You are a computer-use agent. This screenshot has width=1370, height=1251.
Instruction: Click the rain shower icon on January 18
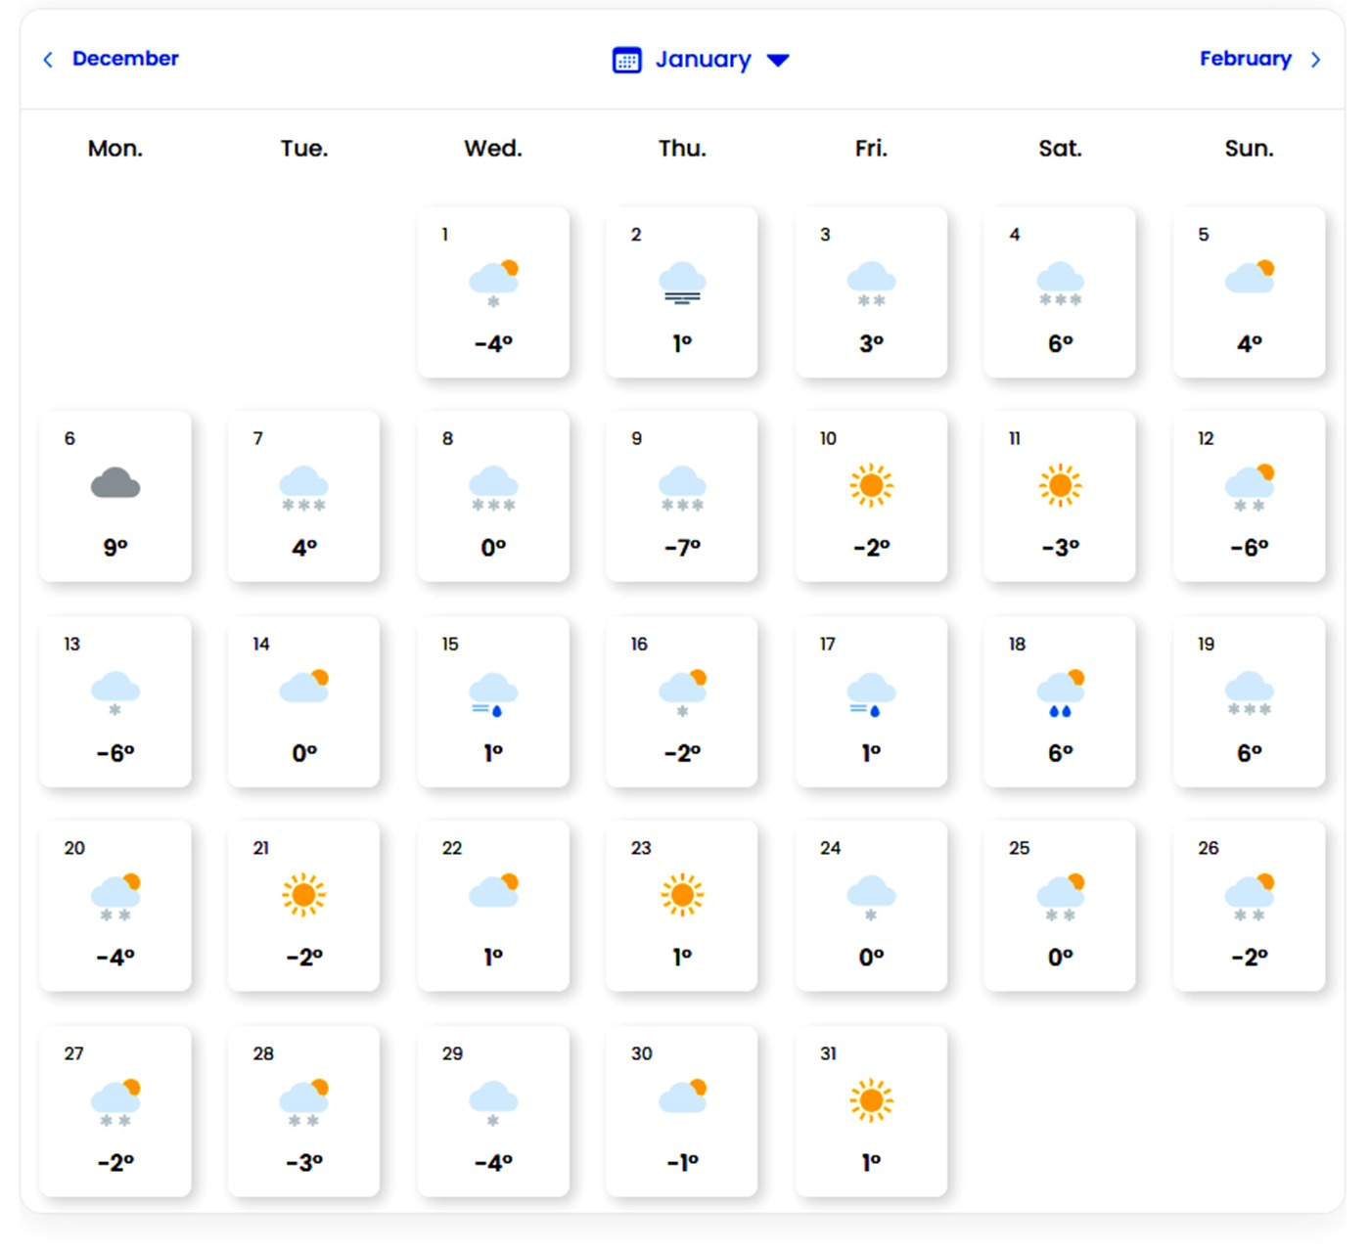(1061, 693)
